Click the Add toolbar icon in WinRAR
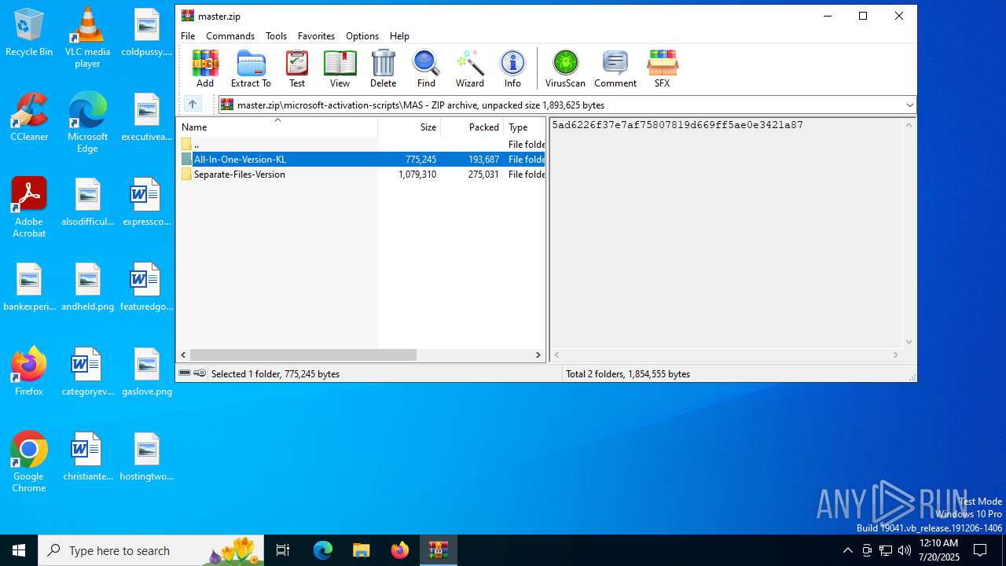This screenshot has height=566, width=1006. coord(205,68)
